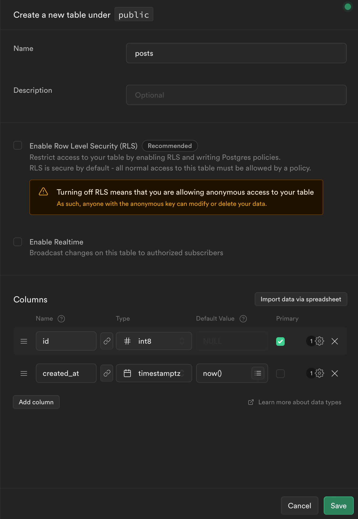Open the Learn more about data types link
Viewport: 358px width, 519px height.
click(300, 402)
